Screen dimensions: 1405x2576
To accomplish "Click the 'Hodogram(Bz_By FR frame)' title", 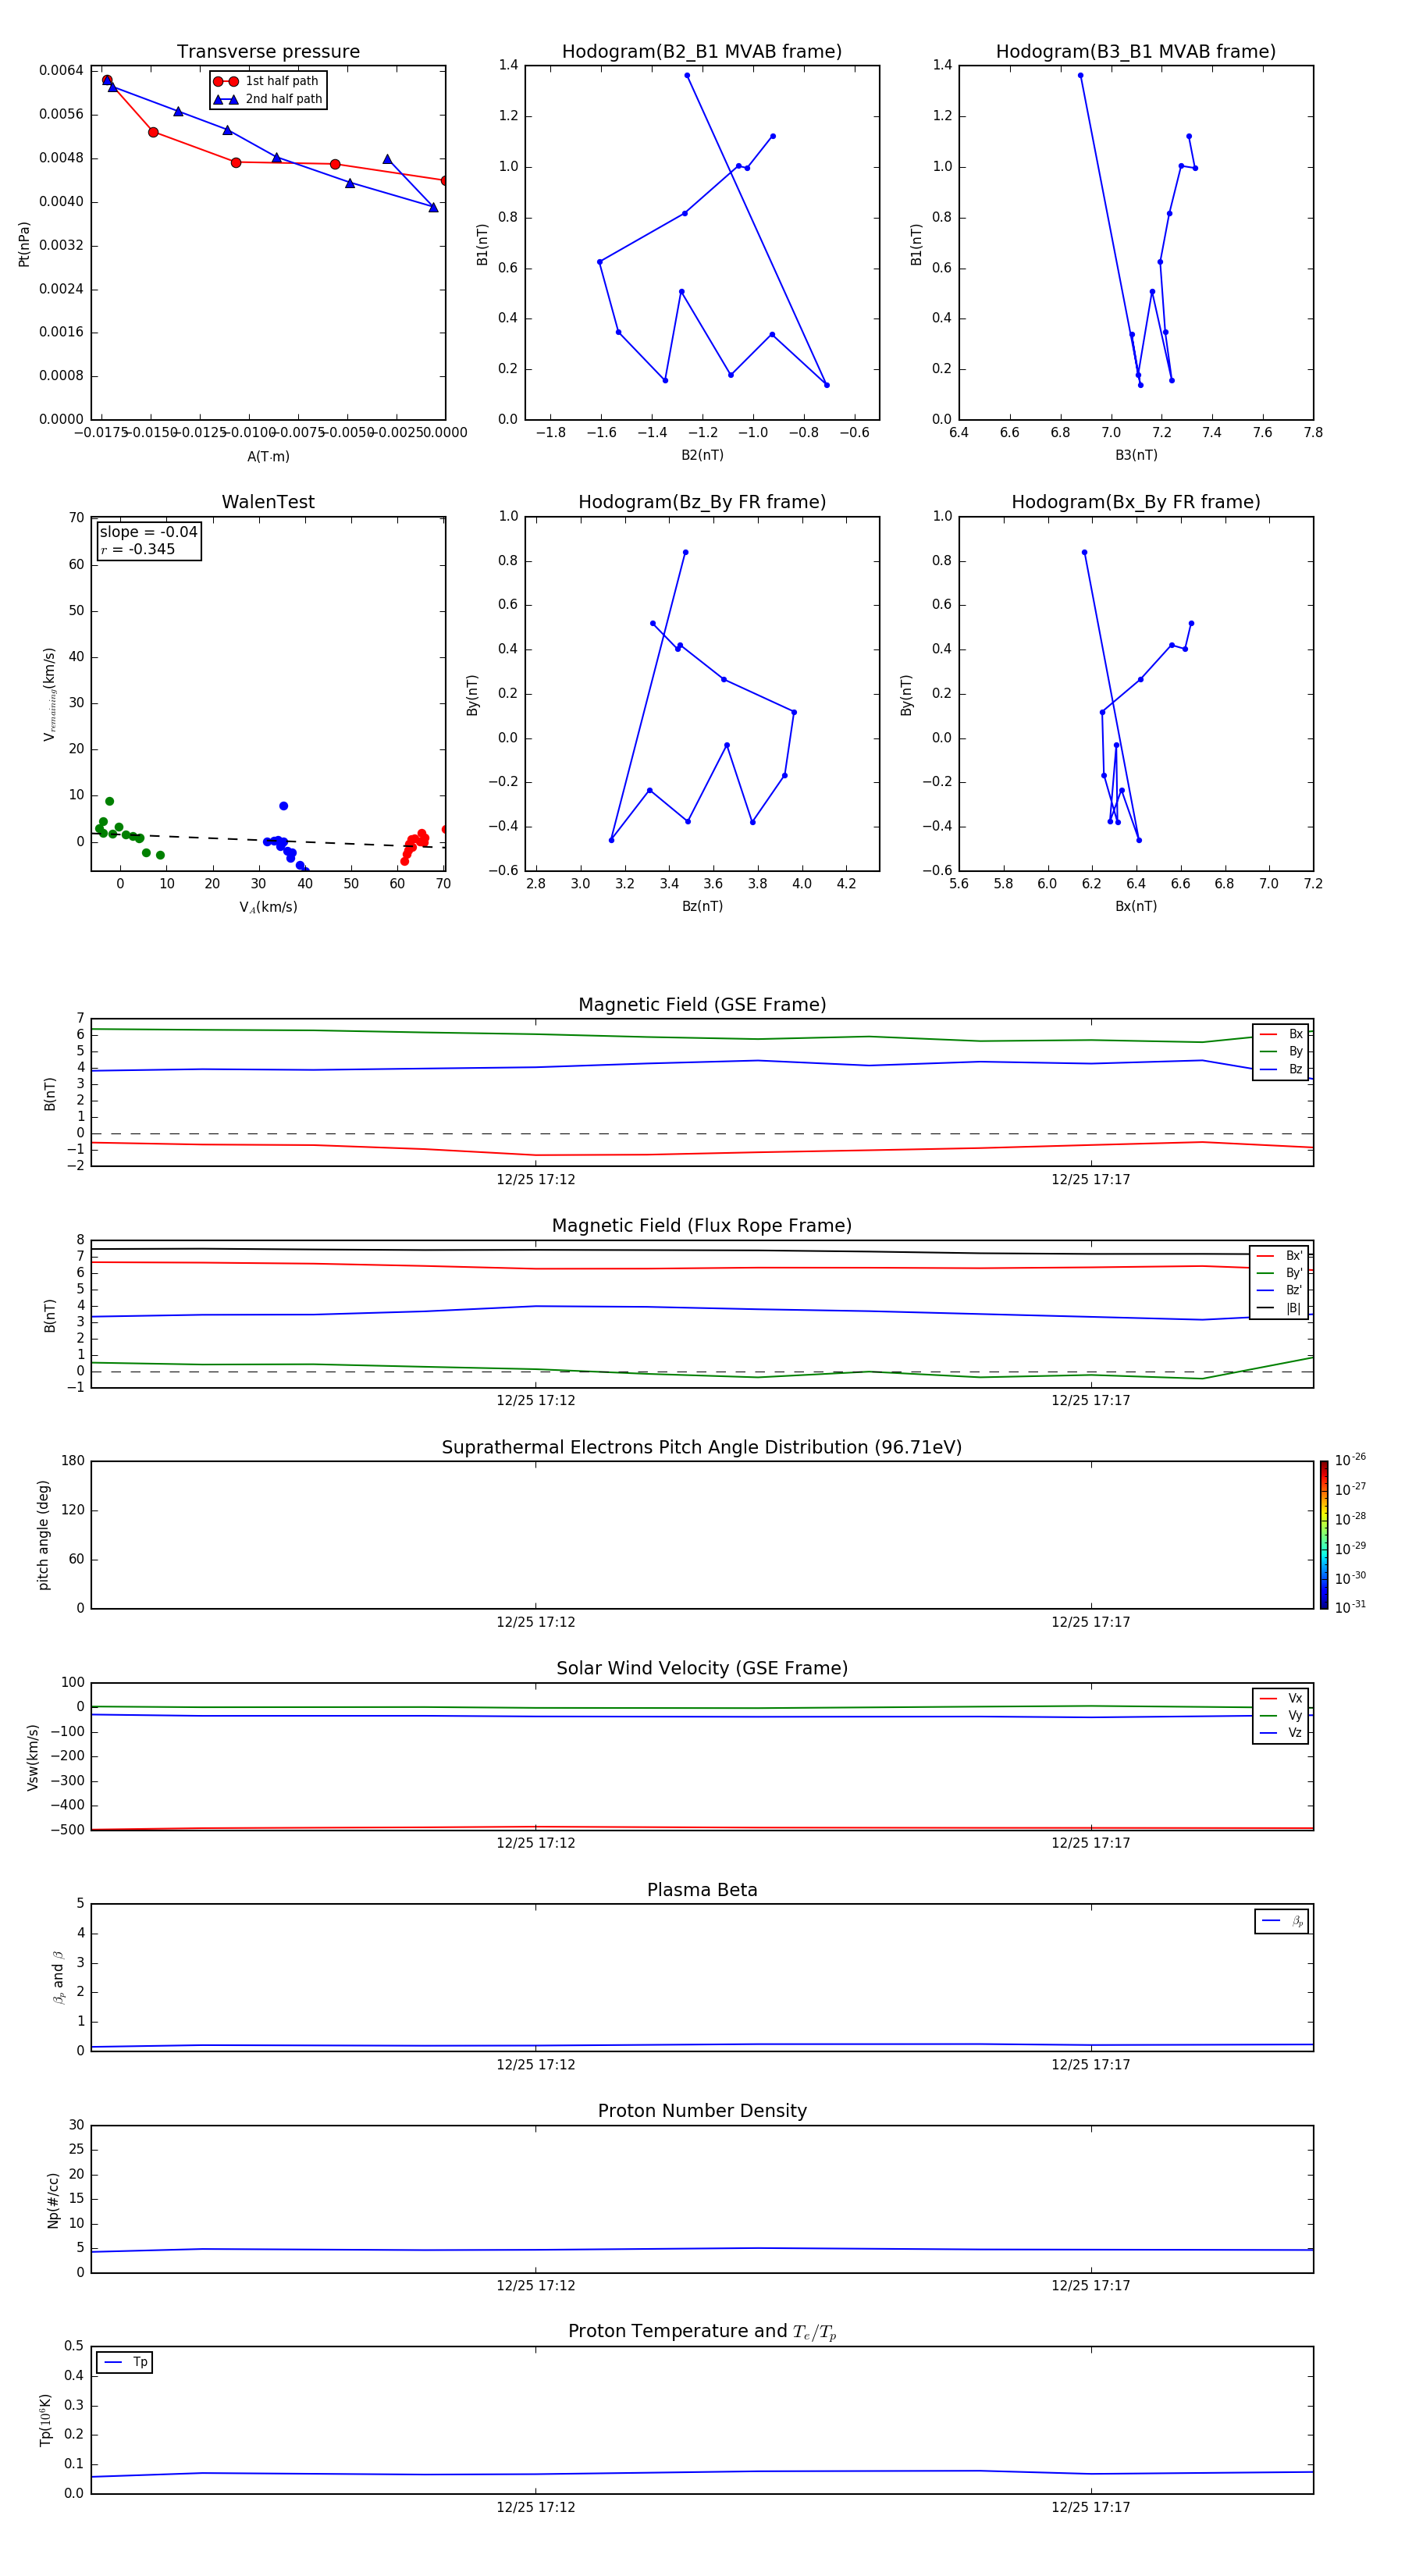I will point(702,502).
